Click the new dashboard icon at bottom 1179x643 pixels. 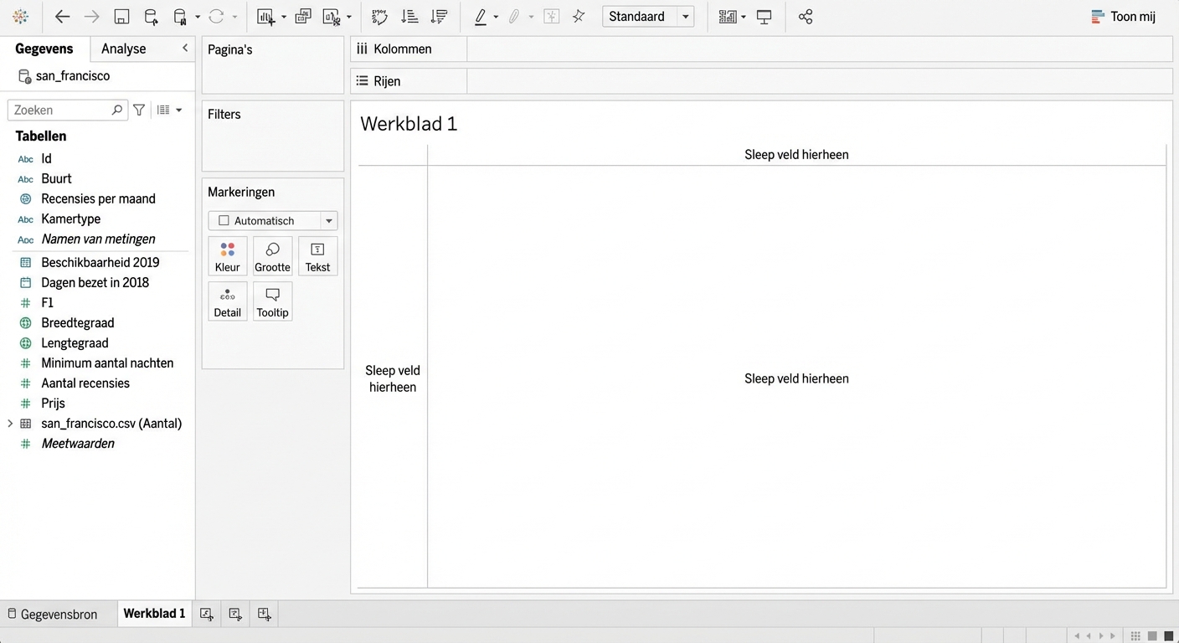(x=235, y=614)
